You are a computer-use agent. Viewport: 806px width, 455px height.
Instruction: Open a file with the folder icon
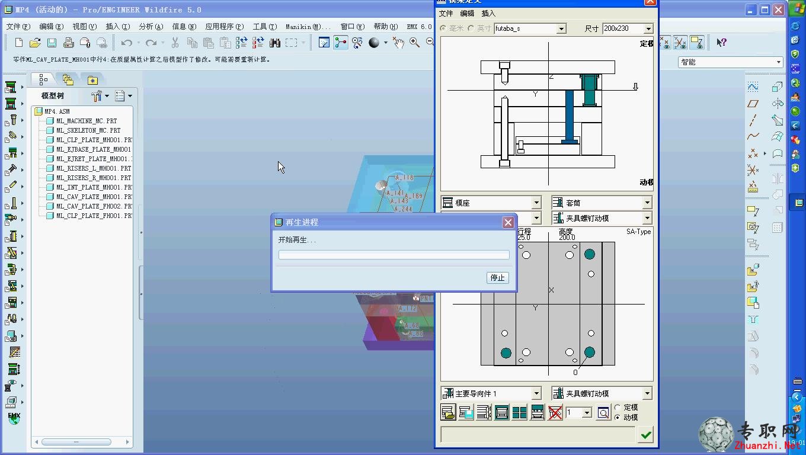[x=35, y=43]
